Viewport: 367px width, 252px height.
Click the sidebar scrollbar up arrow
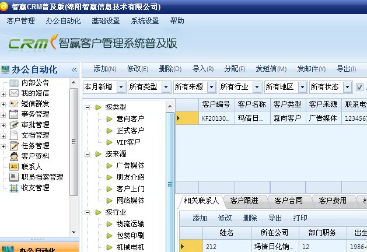point(74,82)
